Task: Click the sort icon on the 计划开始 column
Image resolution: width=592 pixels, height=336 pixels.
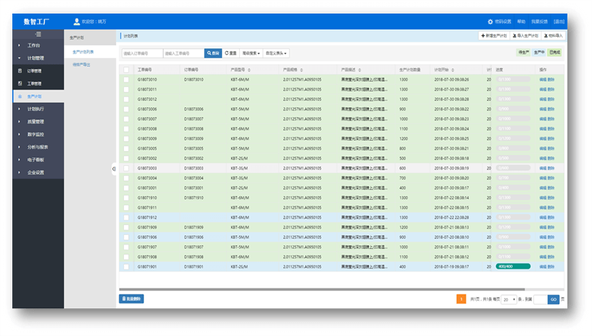Action: (x=452, y=70)
